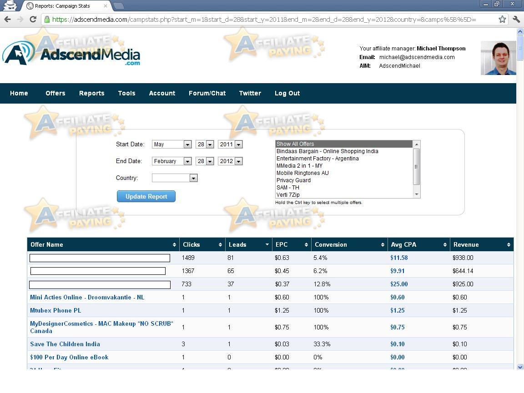Click the AdscendMedia logo
The image size is (524, 393).
click(x=71, y=54)
